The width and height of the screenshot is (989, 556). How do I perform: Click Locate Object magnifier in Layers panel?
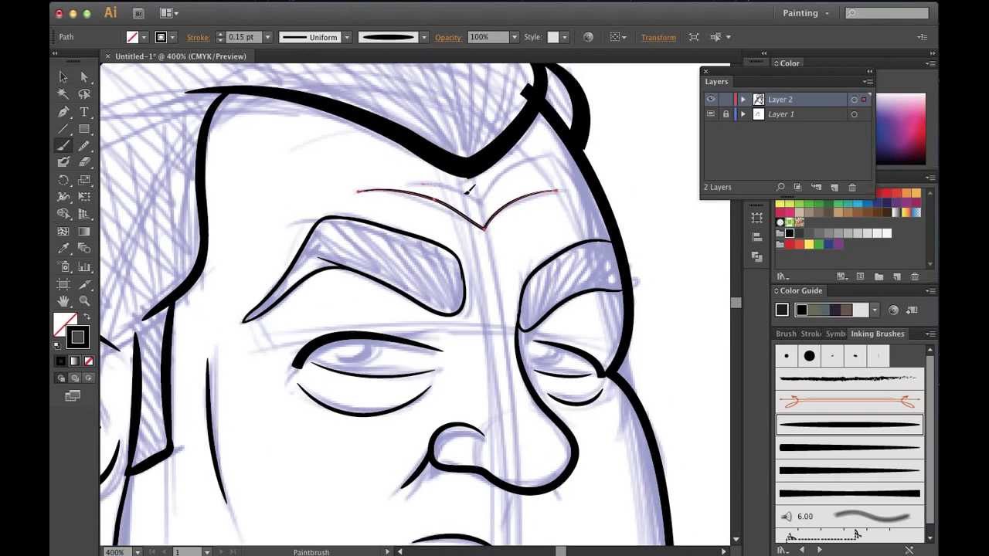coord(780,187)
